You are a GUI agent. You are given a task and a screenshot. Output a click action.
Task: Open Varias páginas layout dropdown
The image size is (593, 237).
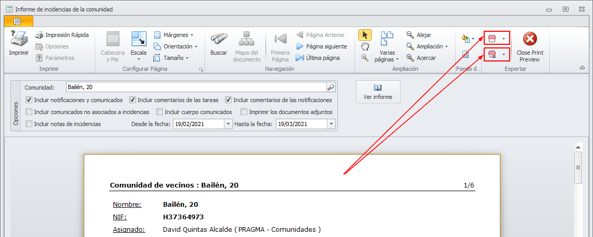tap(387, 46)
